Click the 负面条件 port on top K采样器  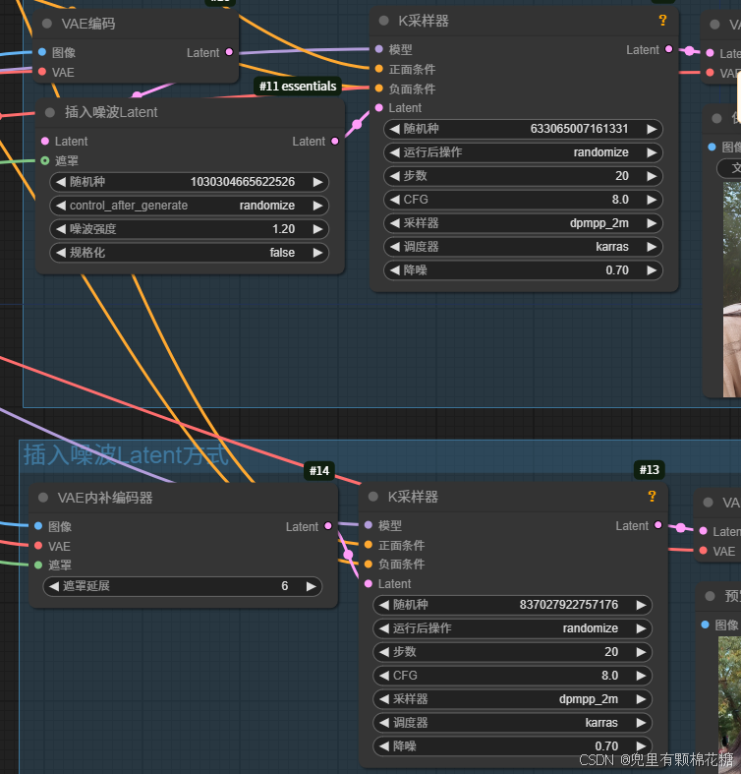click(379, 89)
